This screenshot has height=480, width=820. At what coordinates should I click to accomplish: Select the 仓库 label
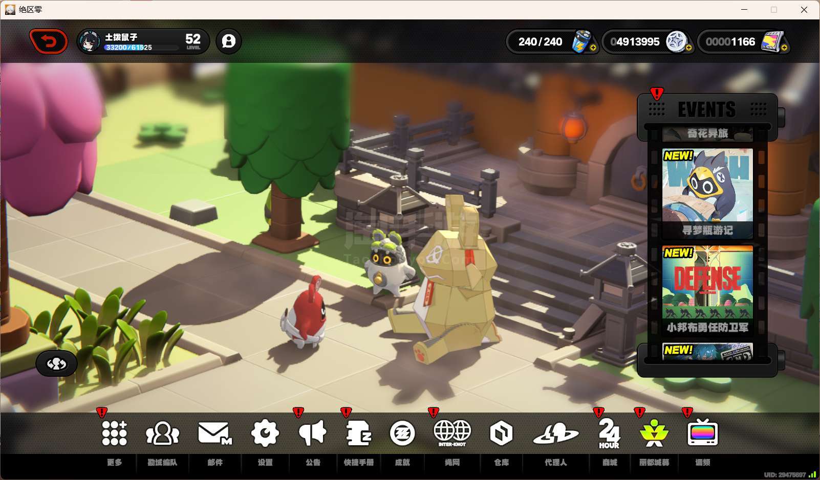pyautogui.click(x=501, y=462)
